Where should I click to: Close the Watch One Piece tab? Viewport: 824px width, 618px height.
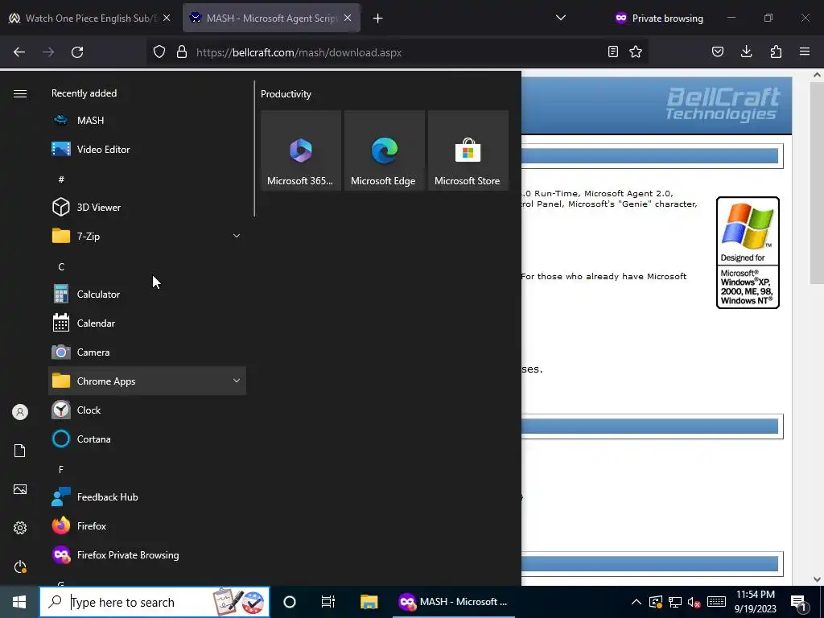coord(167,18)
